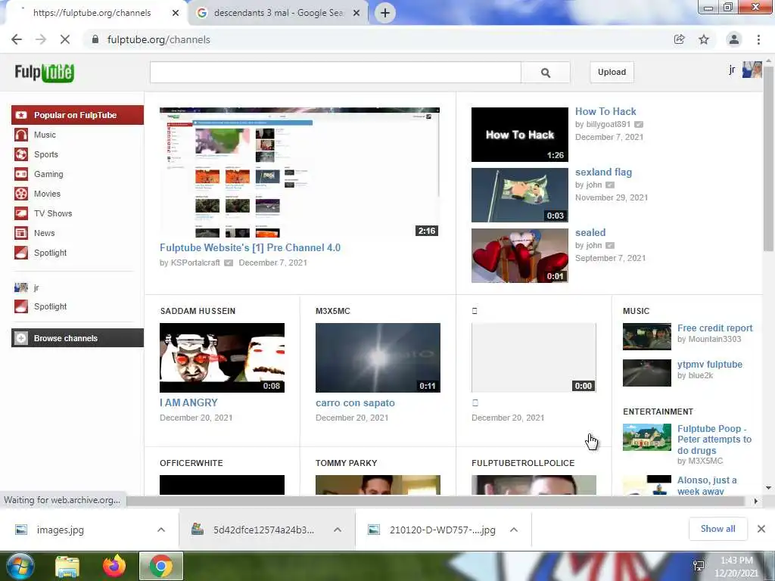Click the Browse channels plus icon
Screen dimensions: 775x581
point(20,338)
